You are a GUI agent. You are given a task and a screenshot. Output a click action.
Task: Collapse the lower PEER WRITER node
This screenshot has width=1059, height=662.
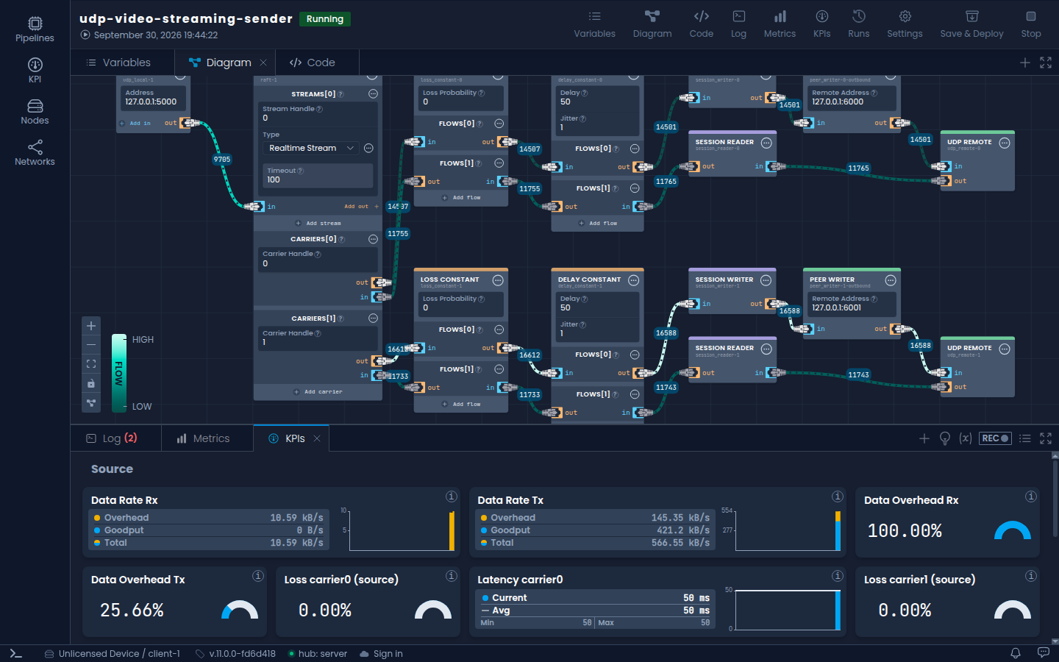[x=891, y=280]
